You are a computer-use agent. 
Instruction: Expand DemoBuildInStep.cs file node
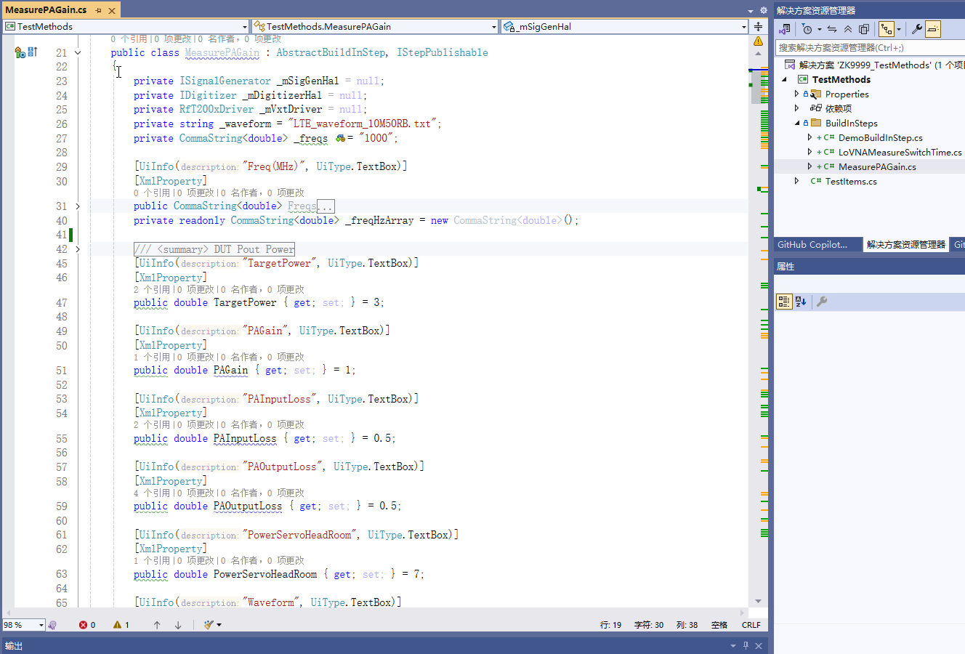pyautogui.click(x=809, y=137)
